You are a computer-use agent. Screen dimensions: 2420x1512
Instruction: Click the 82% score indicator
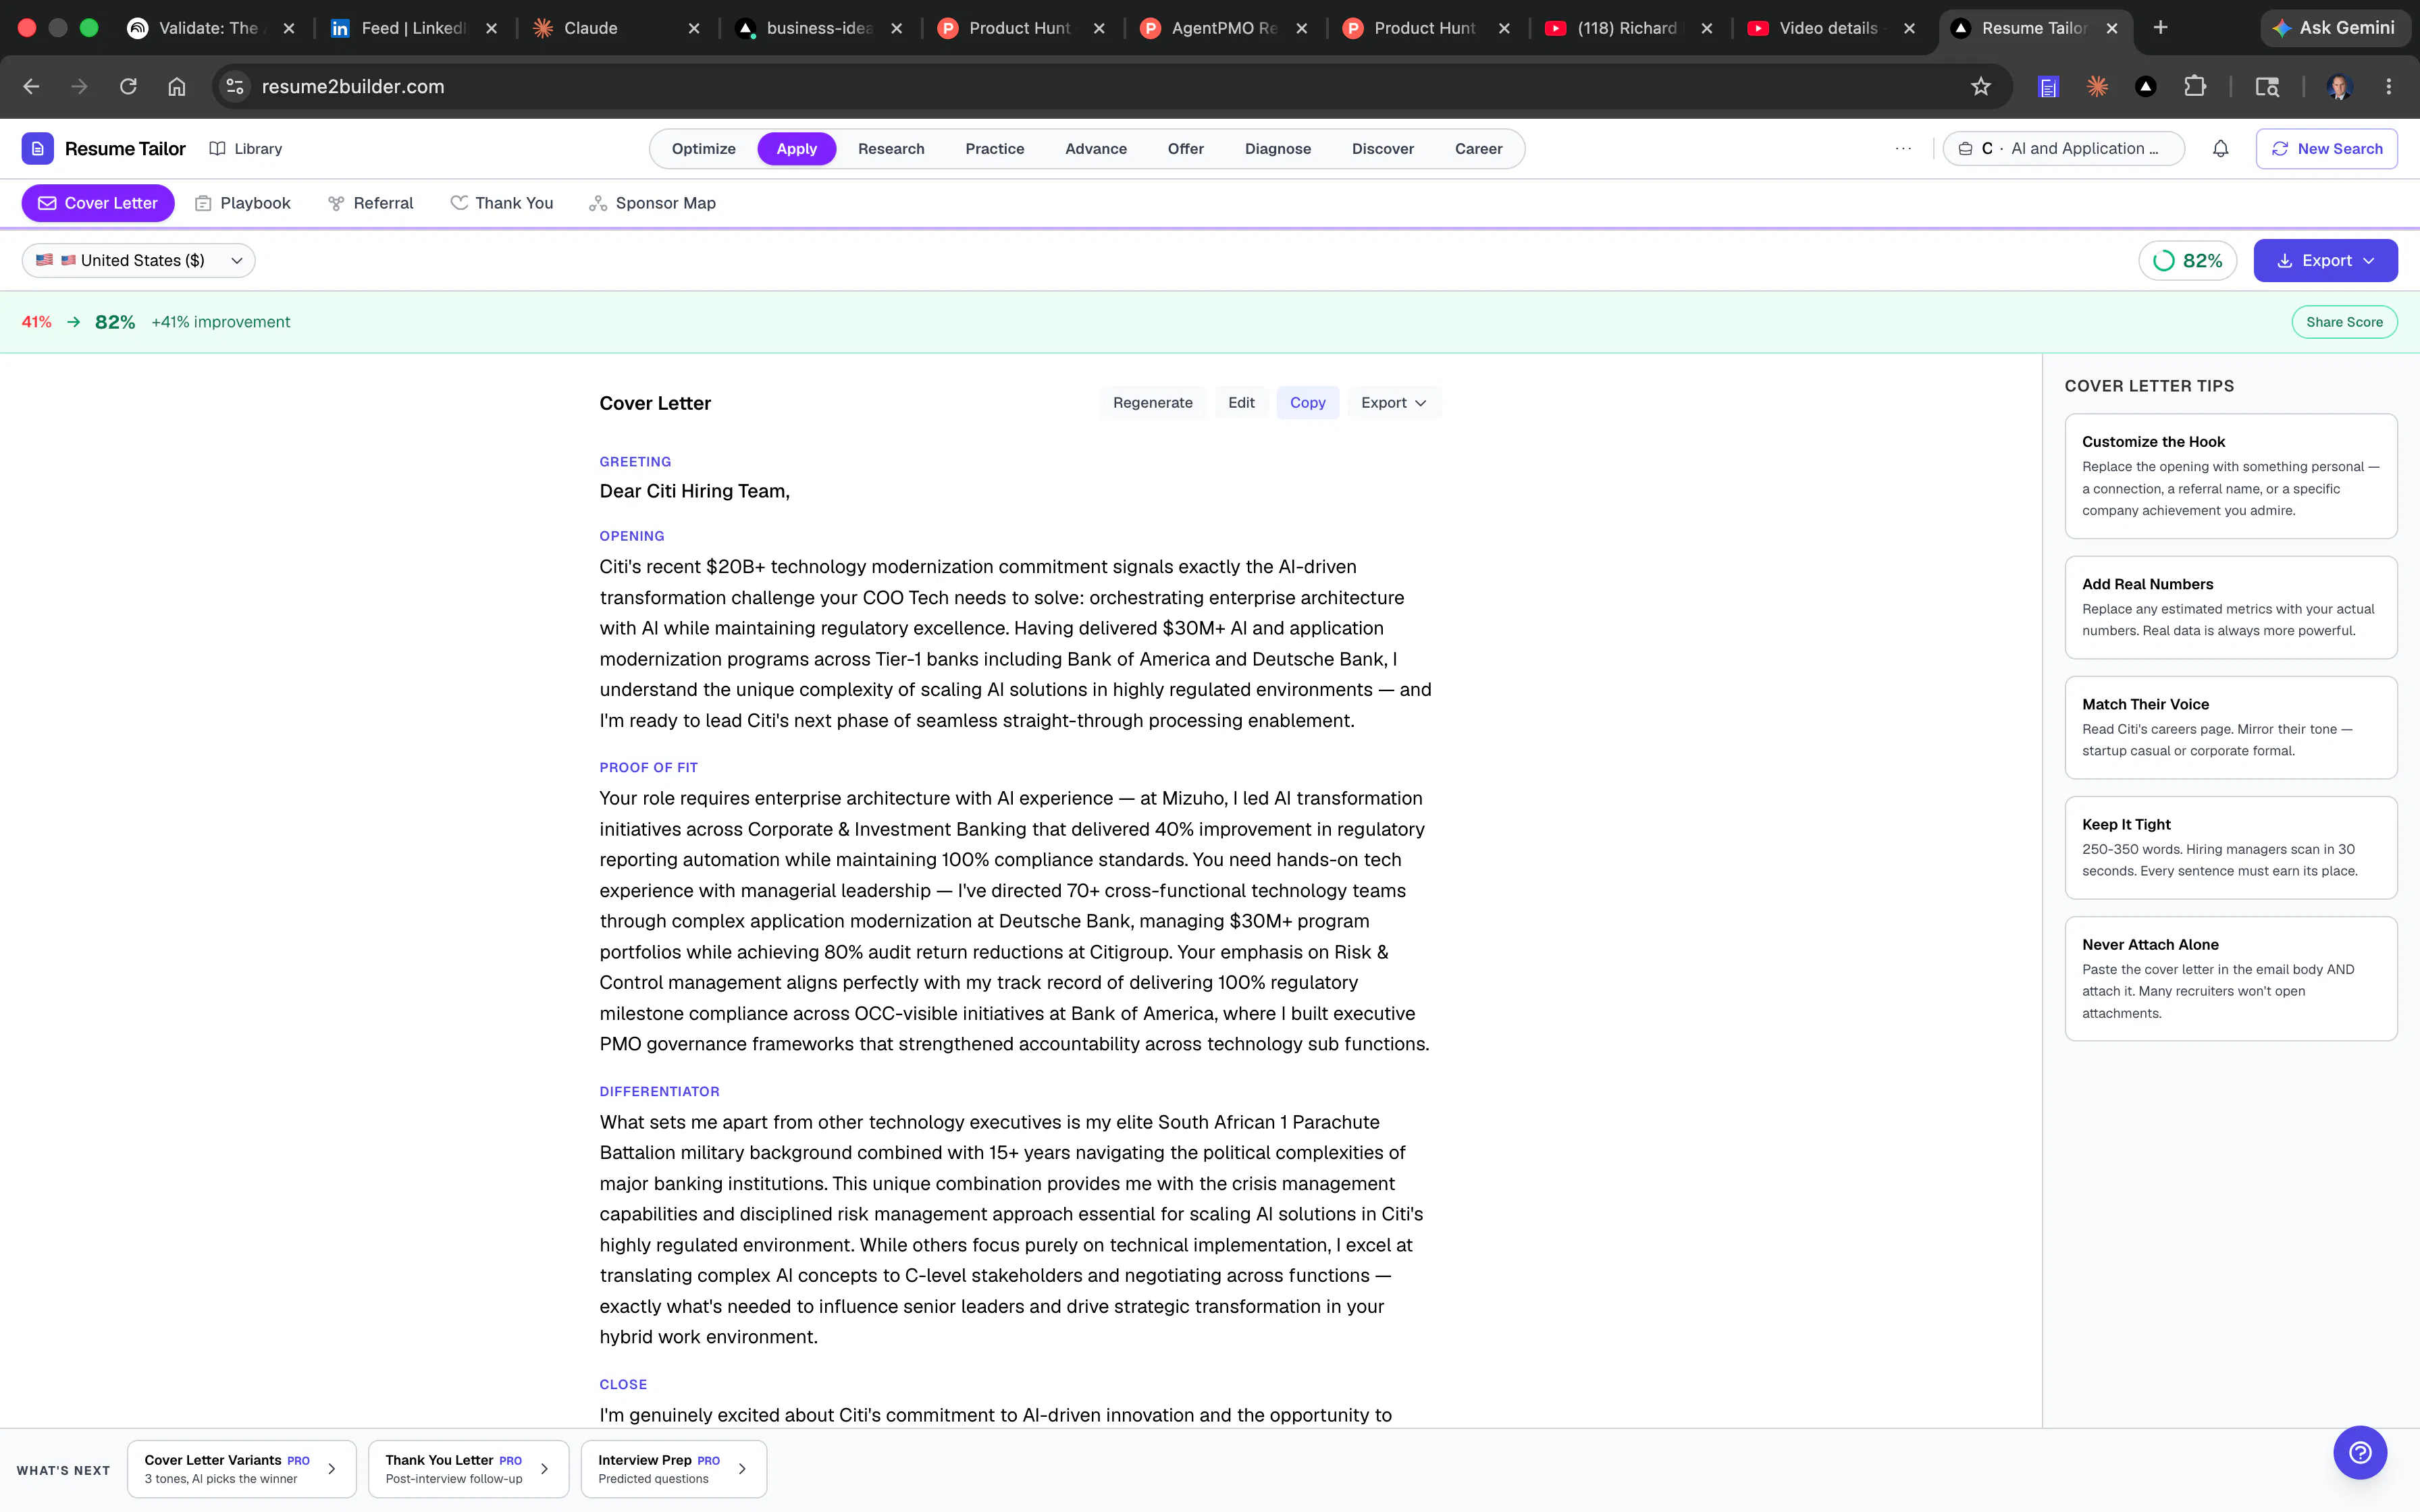tap(2187, 261)
